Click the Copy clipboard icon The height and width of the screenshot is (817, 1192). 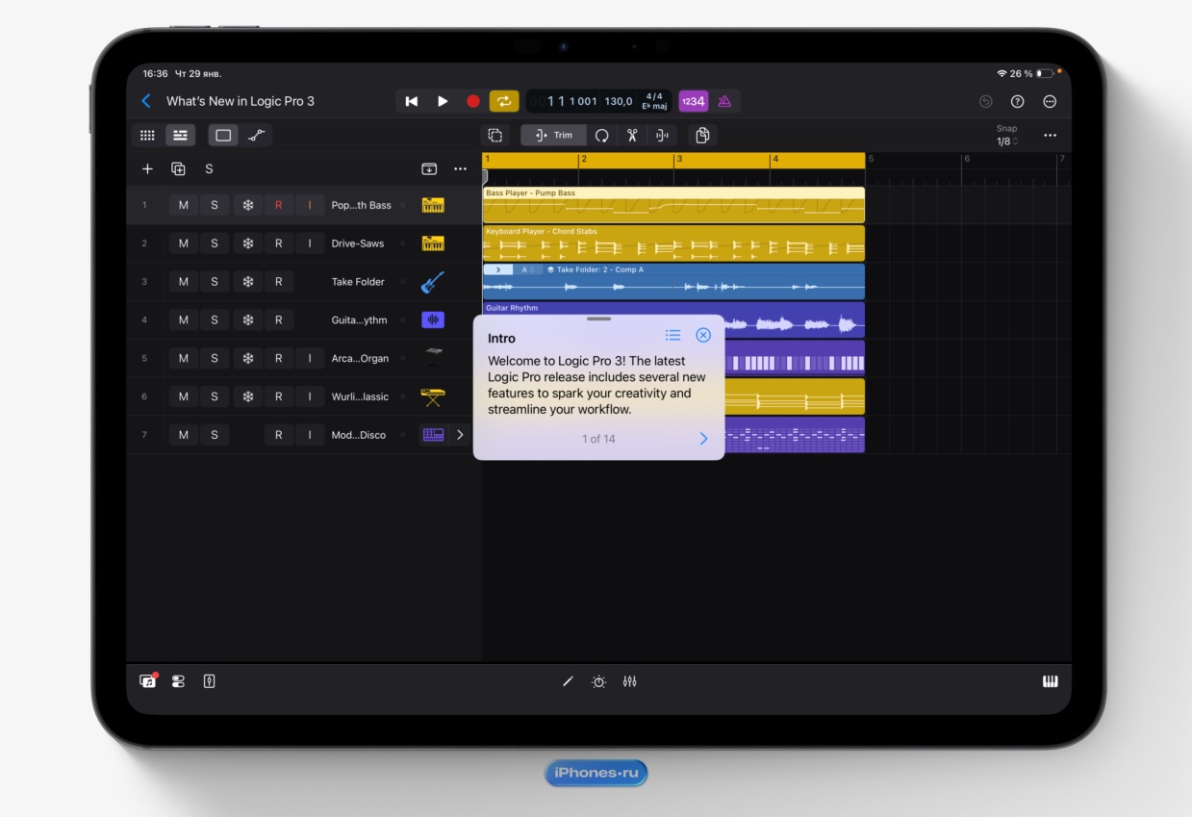(x=702, y=136)
